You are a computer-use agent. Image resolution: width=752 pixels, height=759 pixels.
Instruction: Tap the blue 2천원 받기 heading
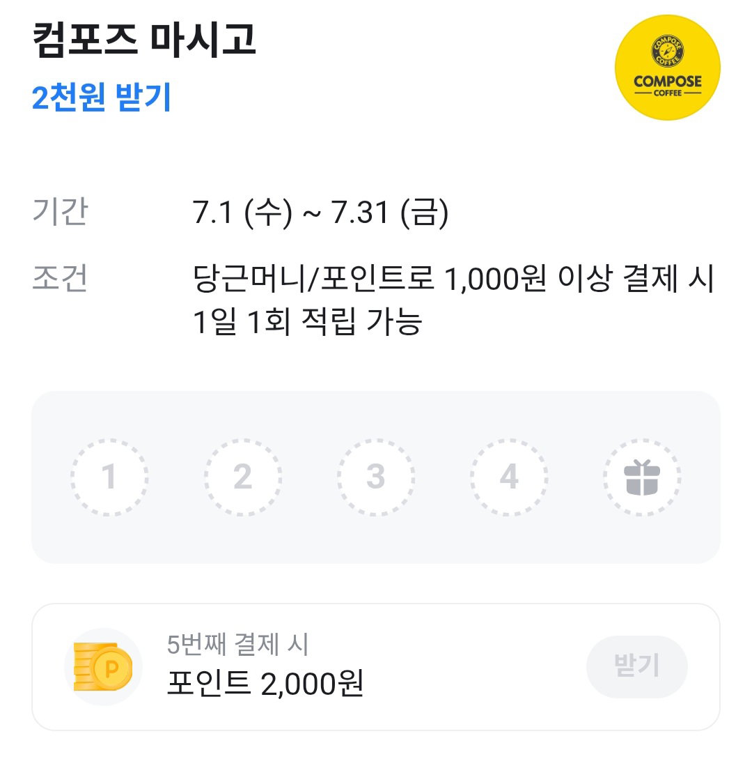pyautogui.click(x=102, y=97)
